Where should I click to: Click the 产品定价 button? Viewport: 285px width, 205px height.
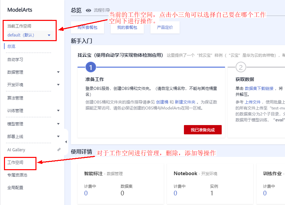(x=165, y=28)
